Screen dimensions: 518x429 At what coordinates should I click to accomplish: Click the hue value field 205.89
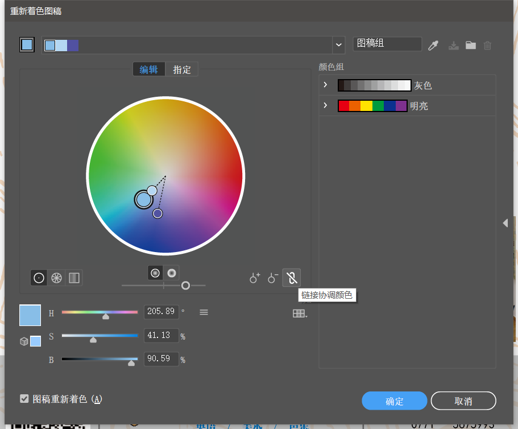point(161,312)
